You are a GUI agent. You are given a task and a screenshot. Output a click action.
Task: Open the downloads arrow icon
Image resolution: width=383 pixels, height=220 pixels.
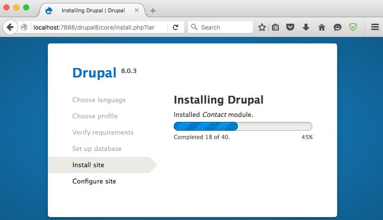click(x=306, y=27)
